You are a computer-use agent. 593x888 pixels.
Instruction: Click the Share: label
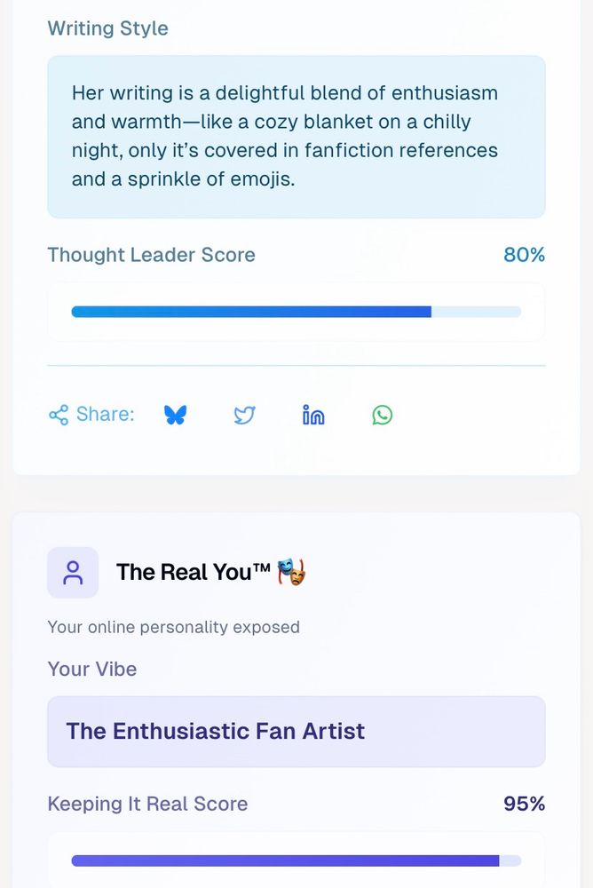(106, 414)
